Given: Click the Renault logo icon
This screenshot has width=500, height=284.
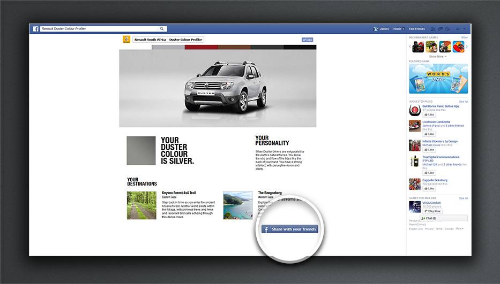Looking at the screenshot, I should [126, 40].
